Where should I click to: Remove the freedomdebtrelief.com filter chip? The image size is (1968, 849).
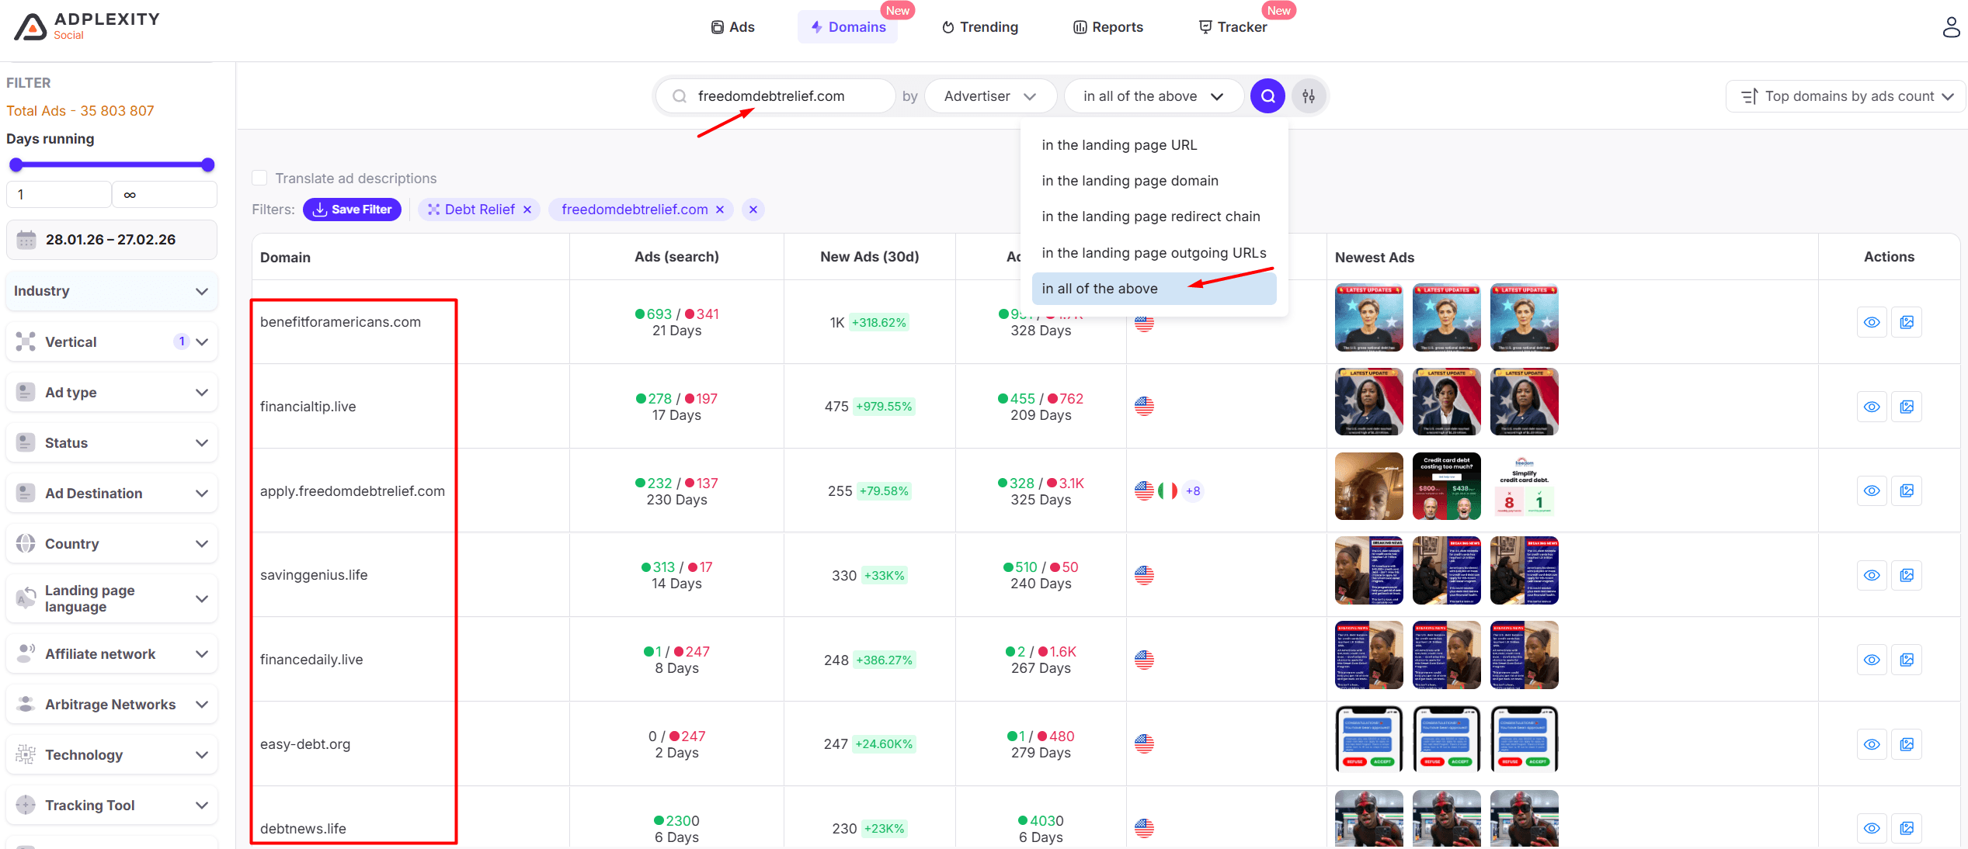pos(720,210)
